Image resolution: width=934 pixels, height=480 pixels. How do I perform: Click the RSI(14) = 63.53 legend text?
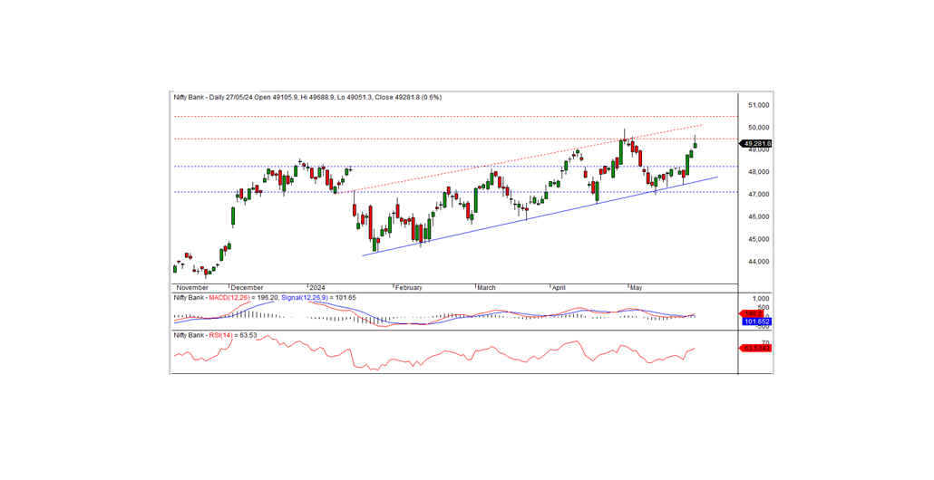tap(232, 335)
